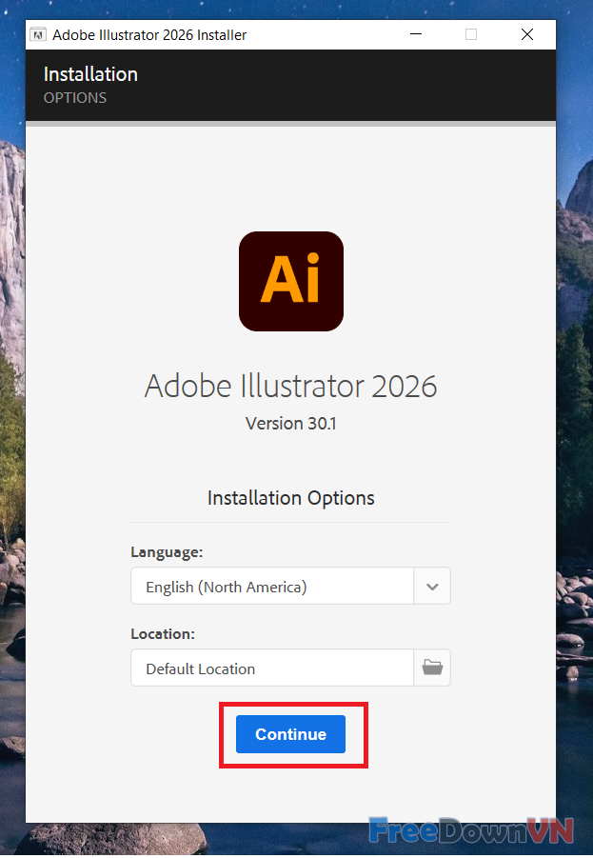Click the installer window title bar text

coord(149,35)
